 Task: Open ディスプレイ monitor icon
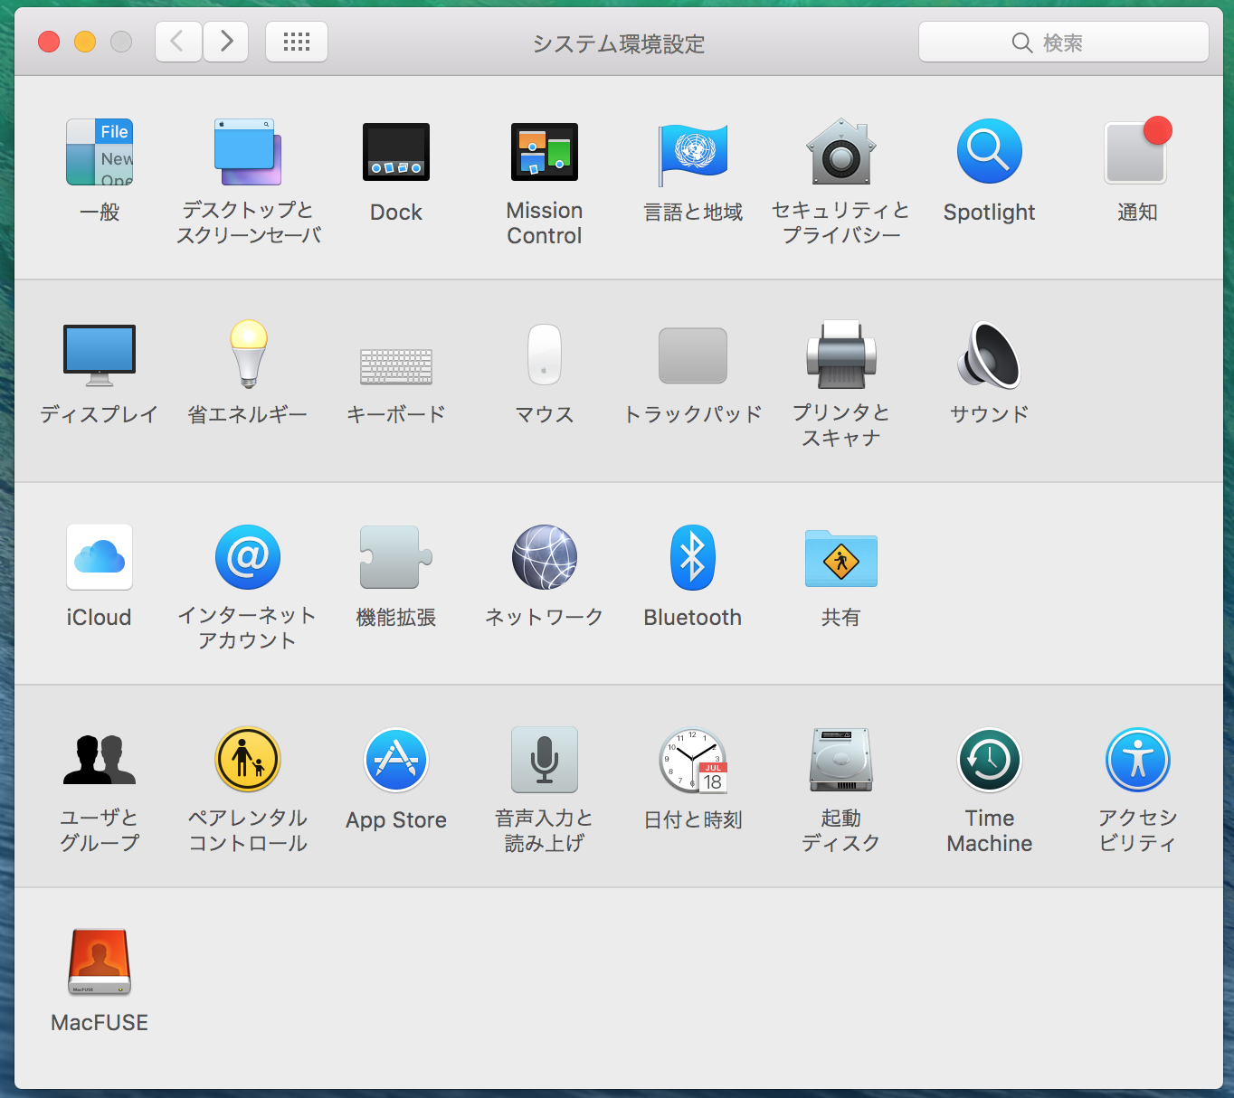tap(100, 355)
